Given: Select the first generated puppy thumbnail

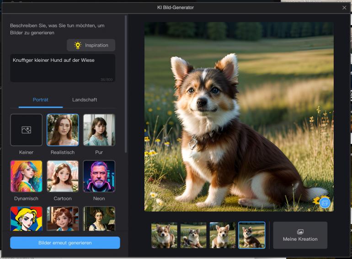Looking at the screenshot, I should click(x=164, y=235).
